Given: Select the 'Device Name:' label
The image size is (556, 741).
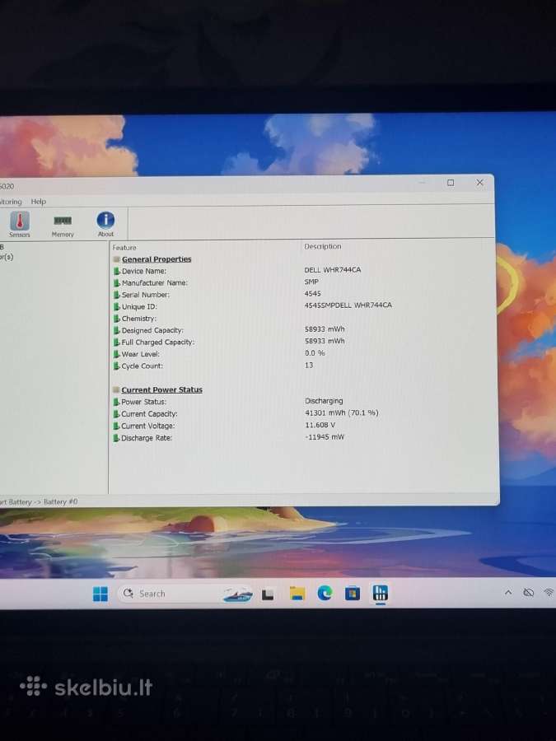Looking at the screenshot, I should [x=143, y=271].
